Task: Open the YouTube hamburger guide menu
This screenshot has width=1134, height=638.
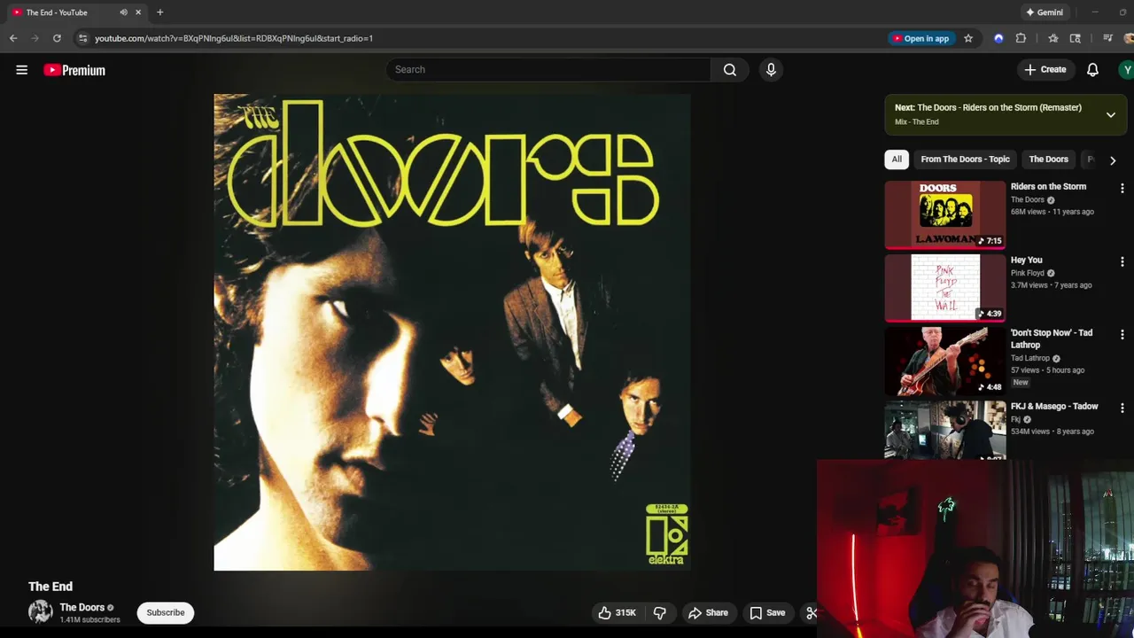Action: [x=21, y=70]
